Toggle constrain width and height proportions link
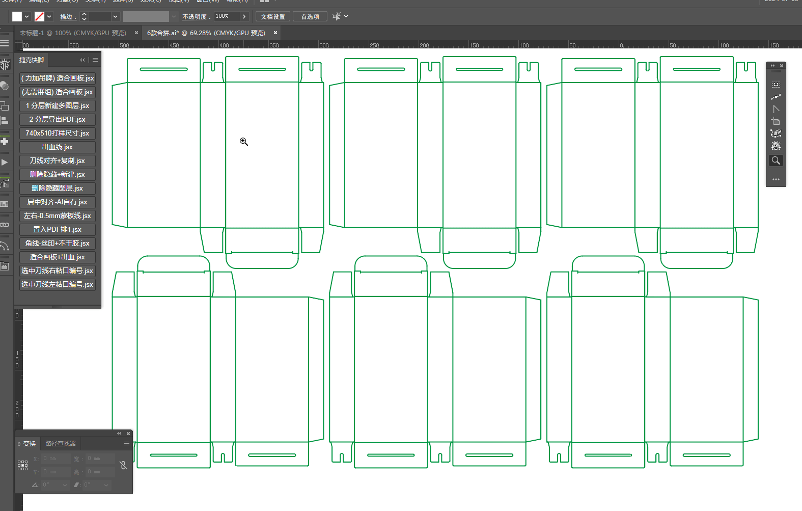This screenshot has height=511, width=802. point(123,465)
